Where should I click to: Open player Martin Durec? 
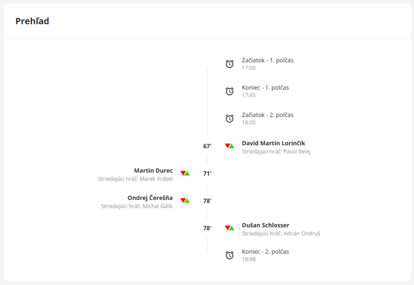tap(153, 171)
